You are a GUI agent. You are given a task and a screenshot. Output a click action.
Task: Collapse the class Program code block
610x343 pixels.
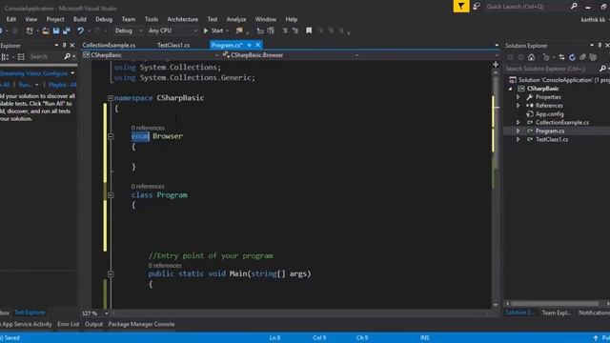(x=111, y=195)
